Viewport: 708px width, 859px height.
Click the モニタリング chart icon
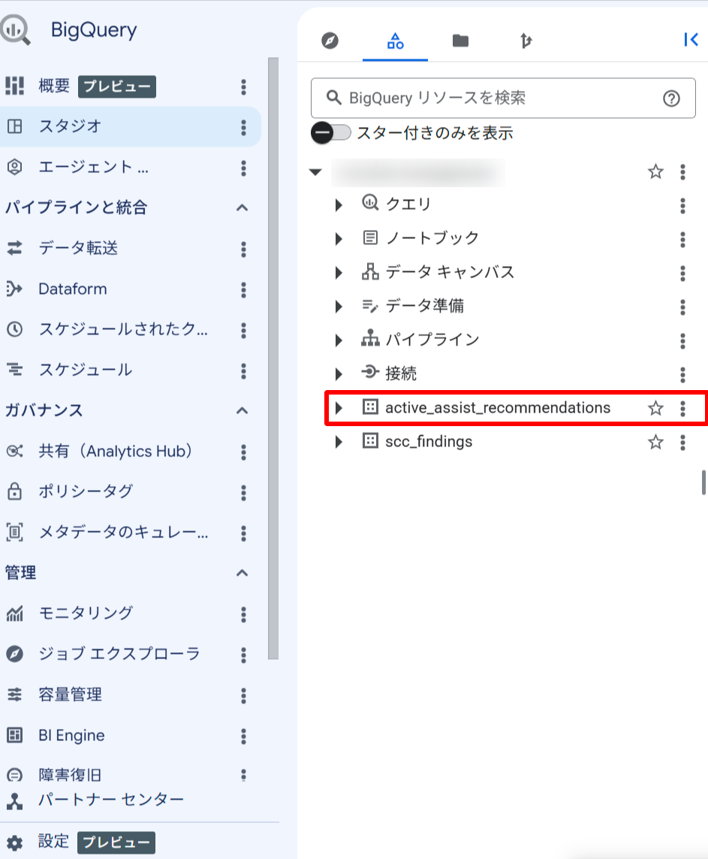(x=15, y=613)
